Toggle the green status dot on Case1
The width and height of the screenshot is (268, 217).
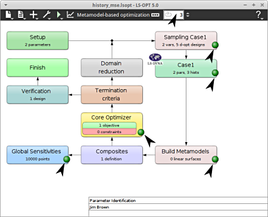click(215, 73)
